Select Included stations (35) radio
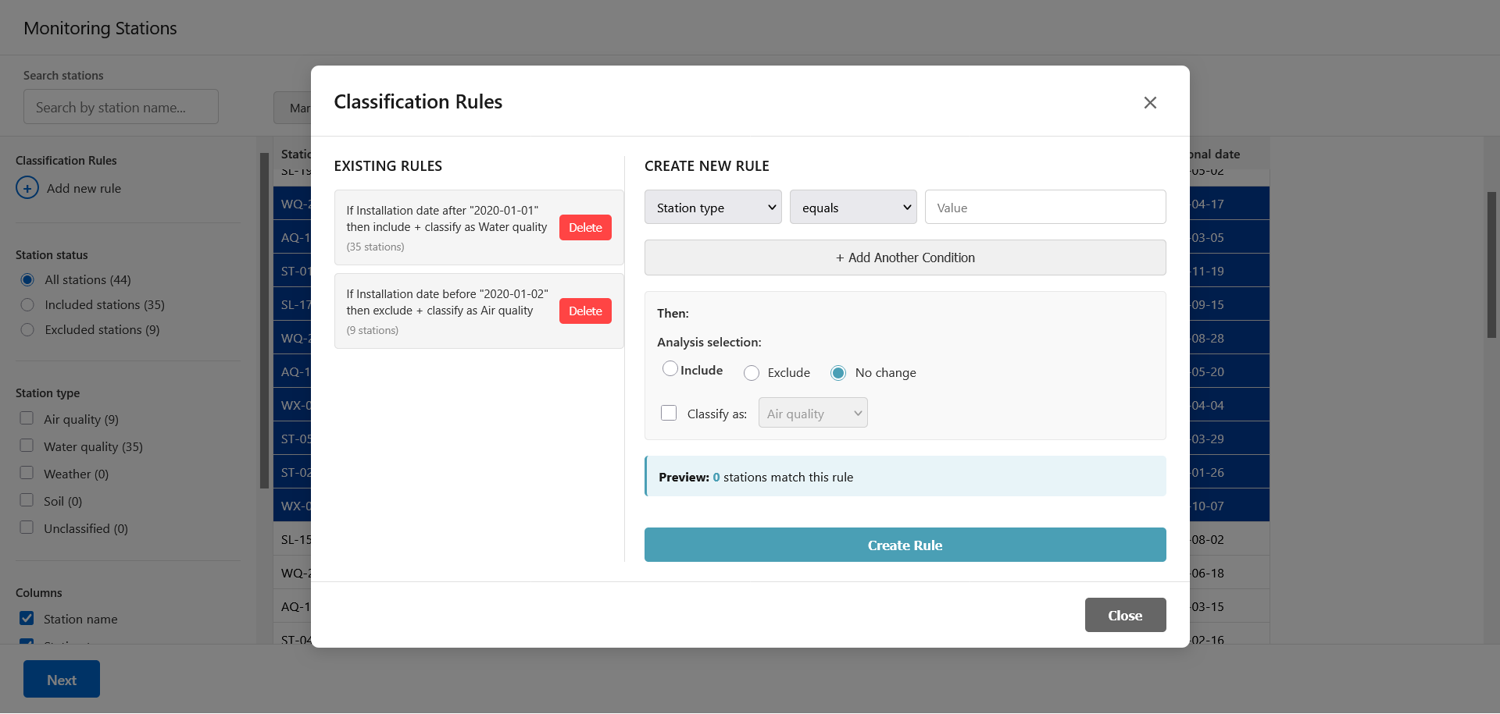1500x714 pixels. point(27,305)
